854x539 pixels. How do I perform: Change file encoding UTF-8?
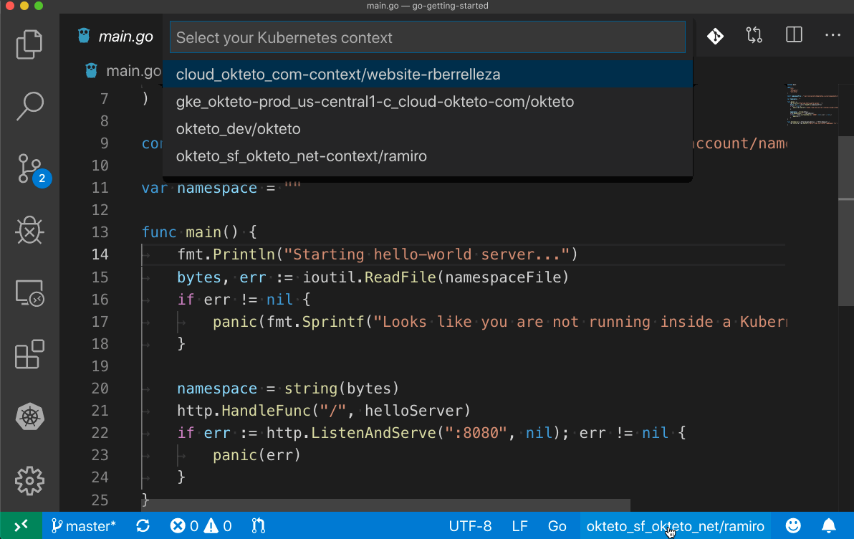pyautogui.click(x=470, y=526)
